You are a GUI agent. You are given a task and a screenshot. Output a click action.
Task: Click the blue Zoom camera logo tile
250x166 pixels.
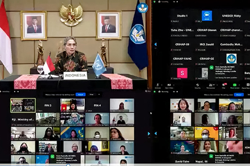(207, 16)
